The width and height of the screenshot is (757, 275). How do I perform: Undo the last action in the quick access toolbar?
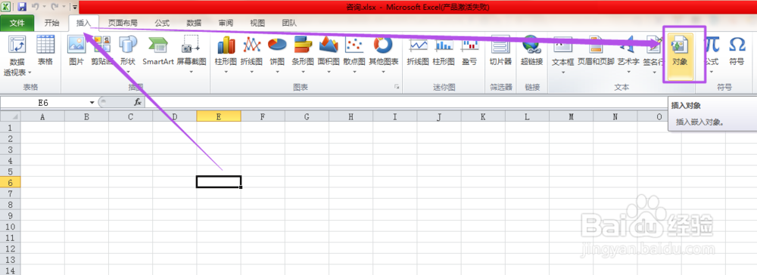tap(35, 7)
